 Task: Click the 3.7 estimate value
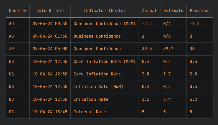(167, 74)
